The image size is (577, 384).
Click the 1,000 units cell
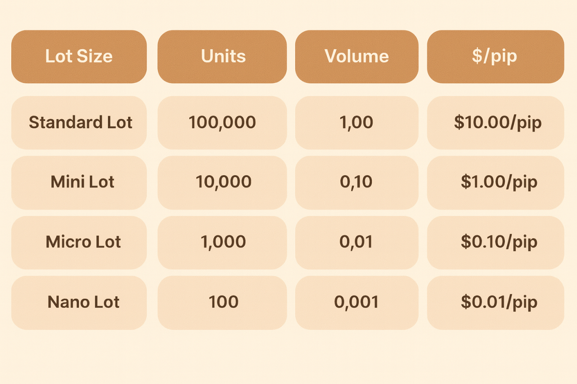[222, 242]
